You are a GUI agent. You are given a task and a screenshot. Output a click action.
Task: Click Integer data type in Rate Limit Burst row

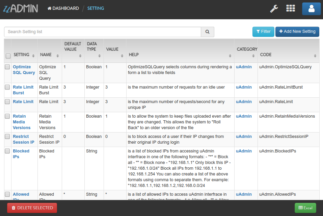pos(92,87)
